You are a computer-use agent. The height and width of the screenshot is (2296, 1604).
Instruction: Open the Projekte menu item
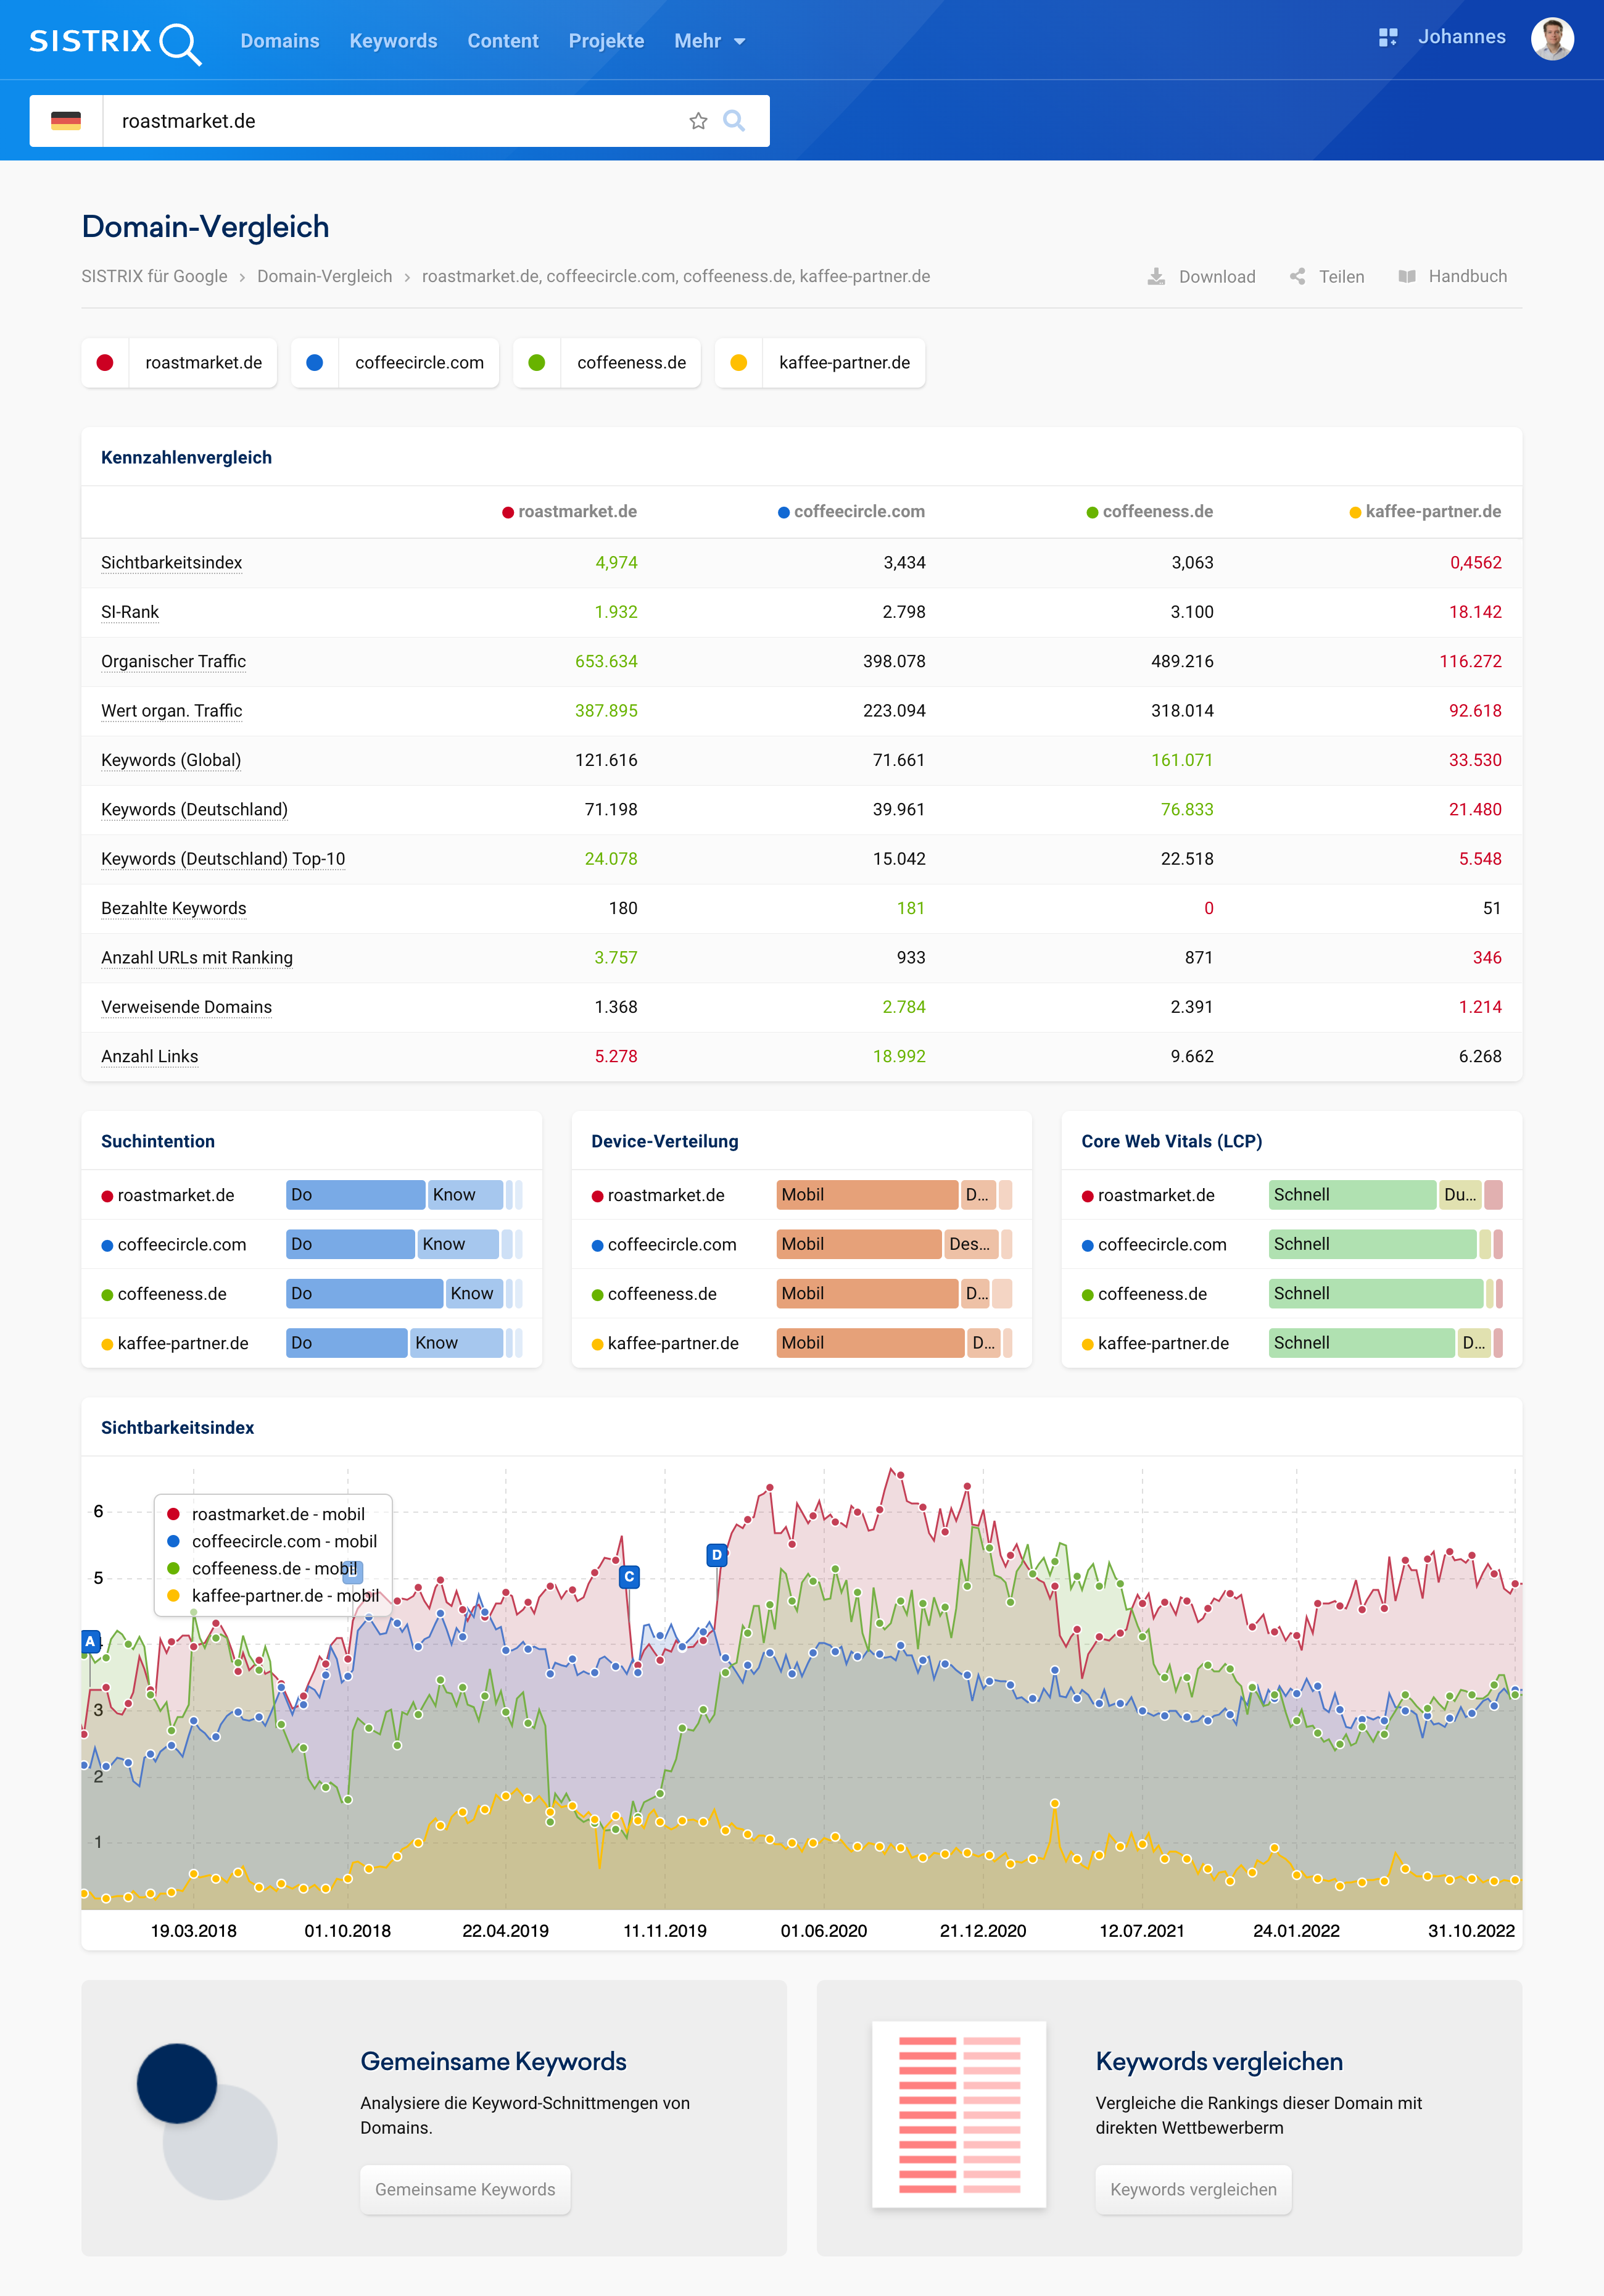(x=606, y=41)
